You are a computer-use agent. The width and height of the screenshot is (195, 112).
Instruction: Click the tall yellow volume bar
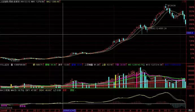pyautogui.click(x=115, y=81)
